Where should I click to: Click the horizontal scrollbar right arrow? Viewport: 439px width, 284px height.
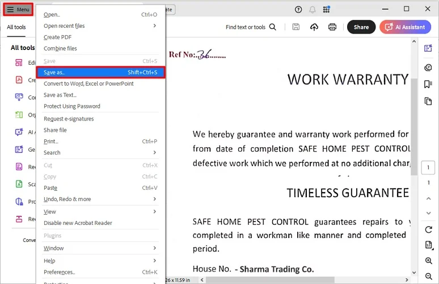(x=407, y=280)
